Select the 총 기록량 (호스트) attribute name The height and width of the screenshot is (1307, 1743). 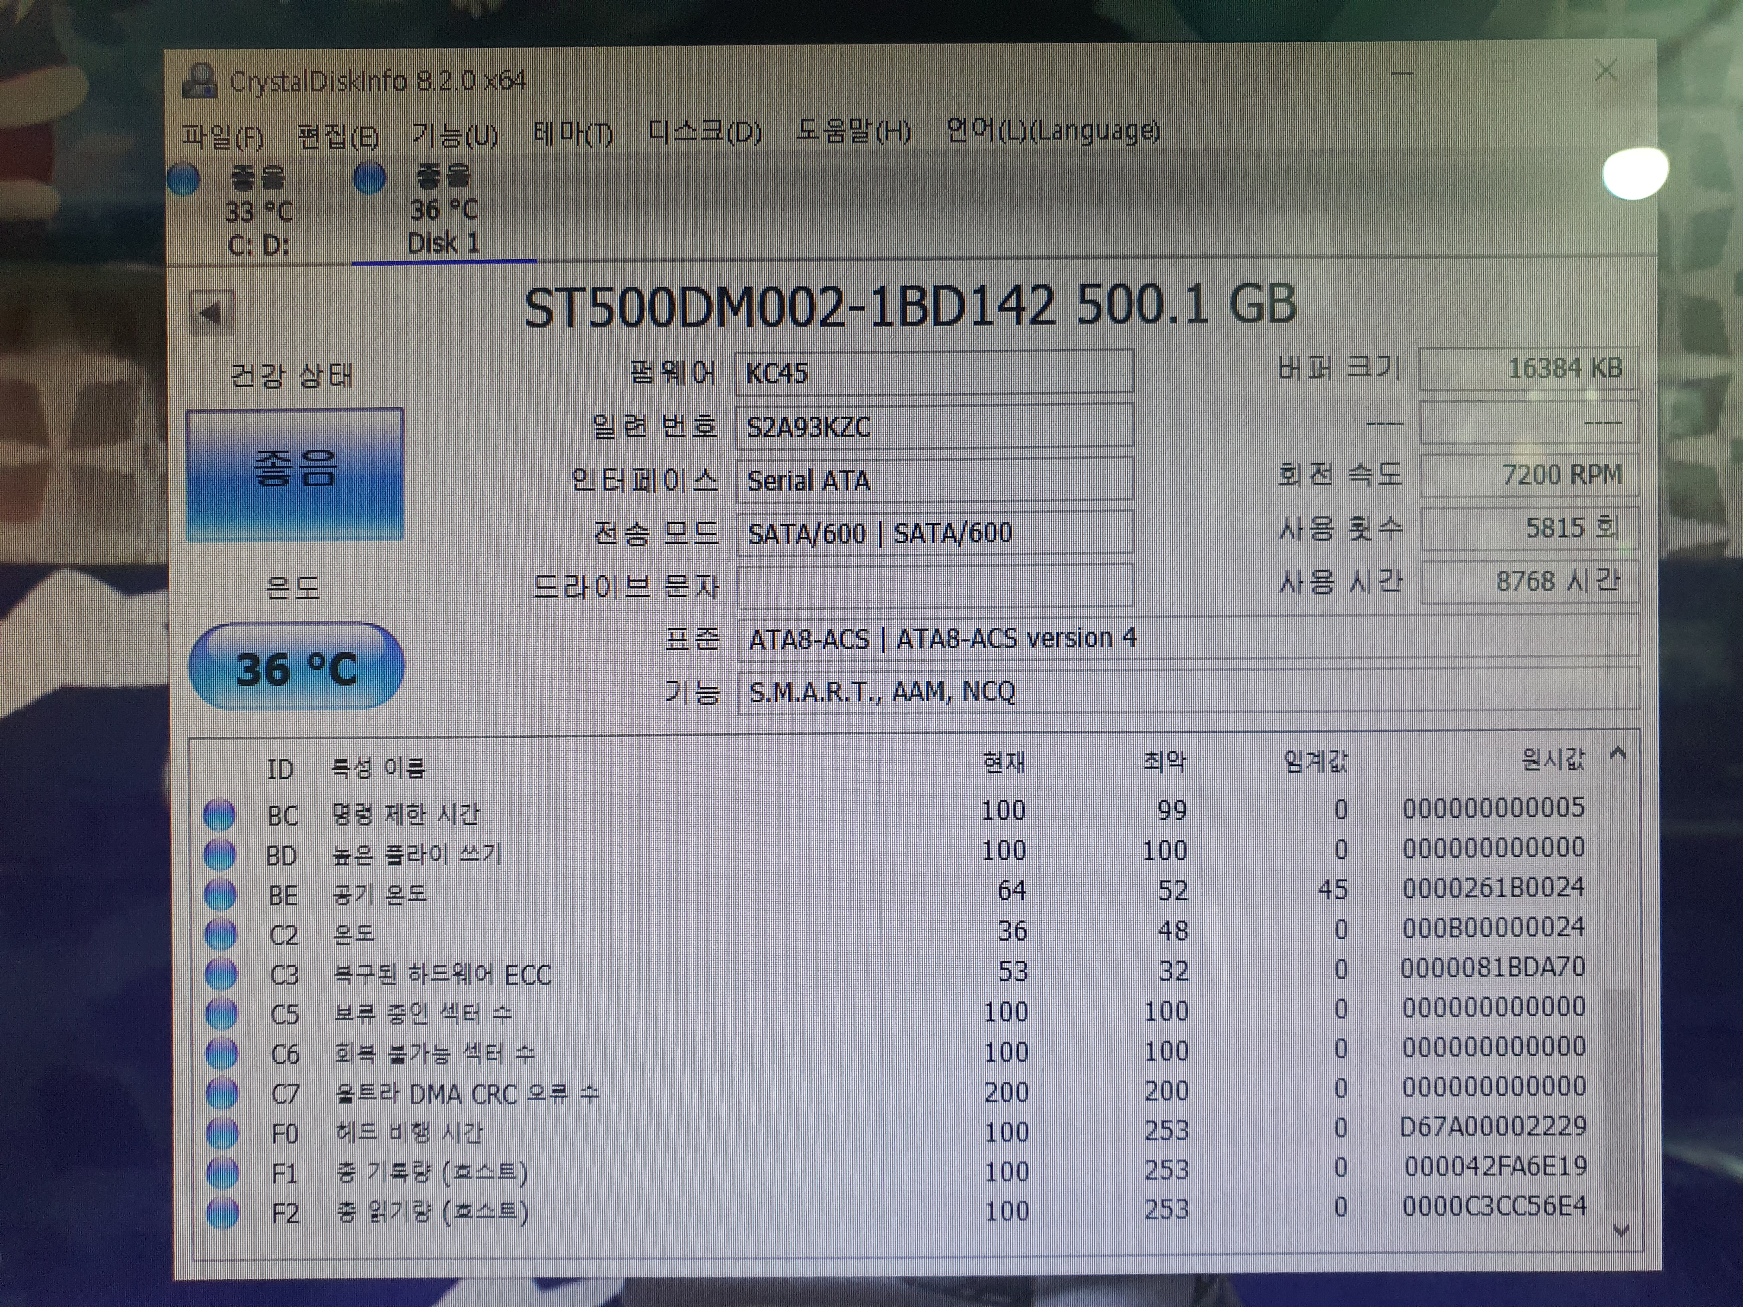[432, 1172]
